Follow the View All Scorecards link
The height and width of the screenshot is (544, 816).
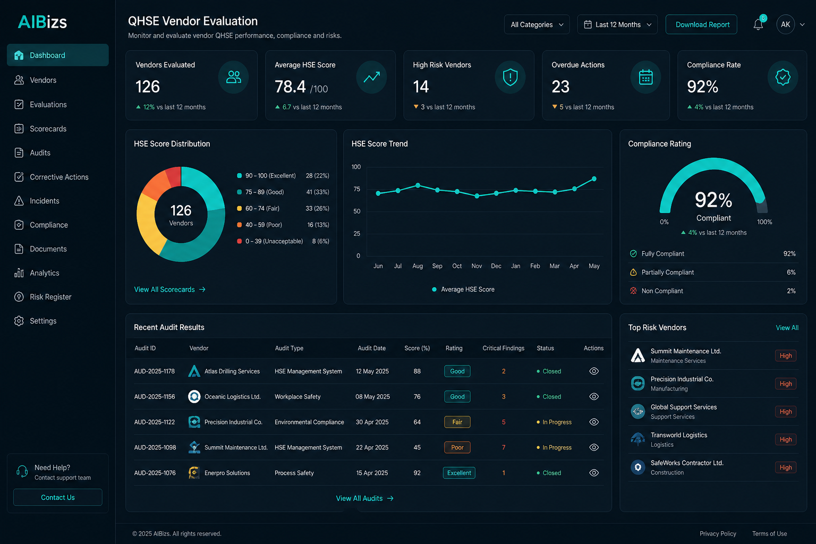169,290
